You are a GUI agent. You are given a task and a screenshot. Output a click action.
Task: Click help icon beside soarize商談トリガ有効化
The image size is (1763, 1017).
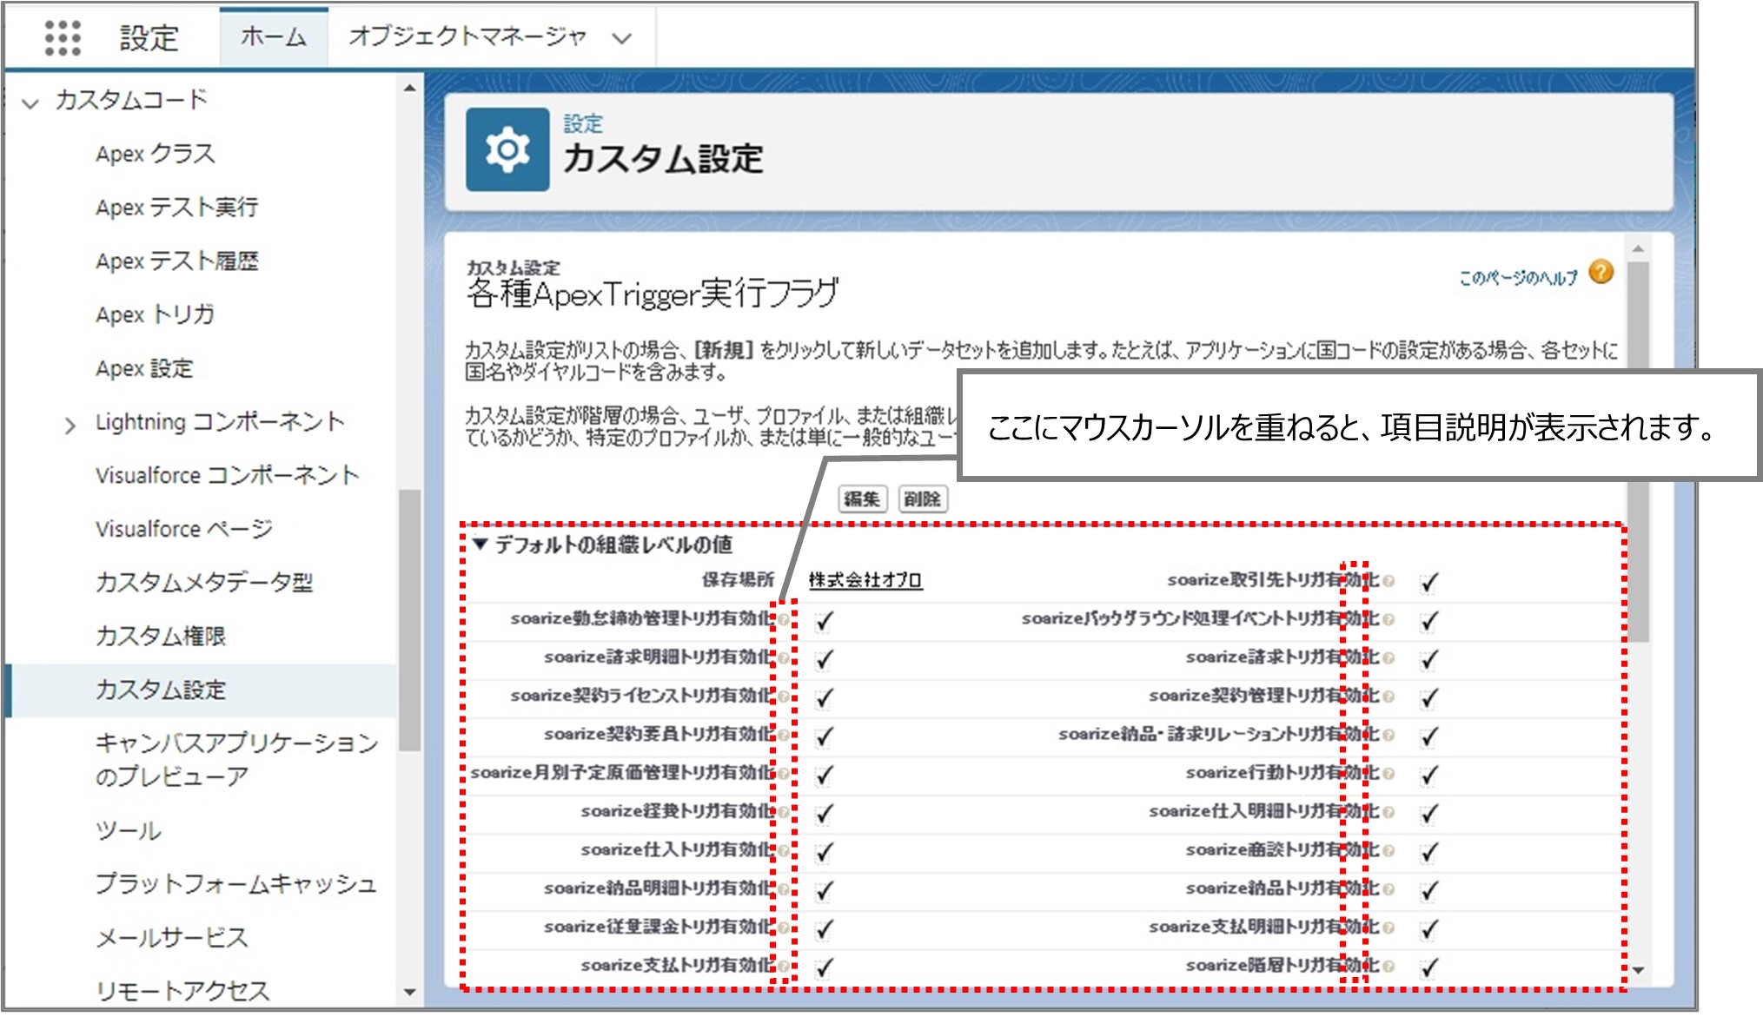tap(1389, 851)
